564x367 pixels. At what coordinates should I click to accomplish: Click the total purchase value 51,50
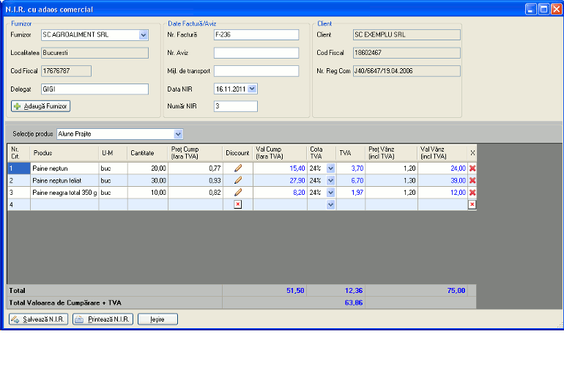coord(295,291)
